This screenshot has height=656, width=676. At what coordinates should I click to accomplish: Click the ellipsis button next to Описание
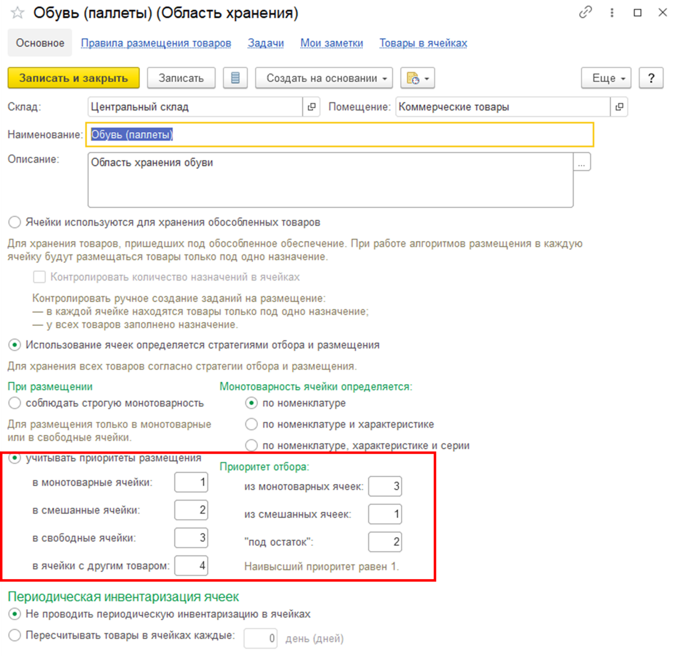click(581, 163)
